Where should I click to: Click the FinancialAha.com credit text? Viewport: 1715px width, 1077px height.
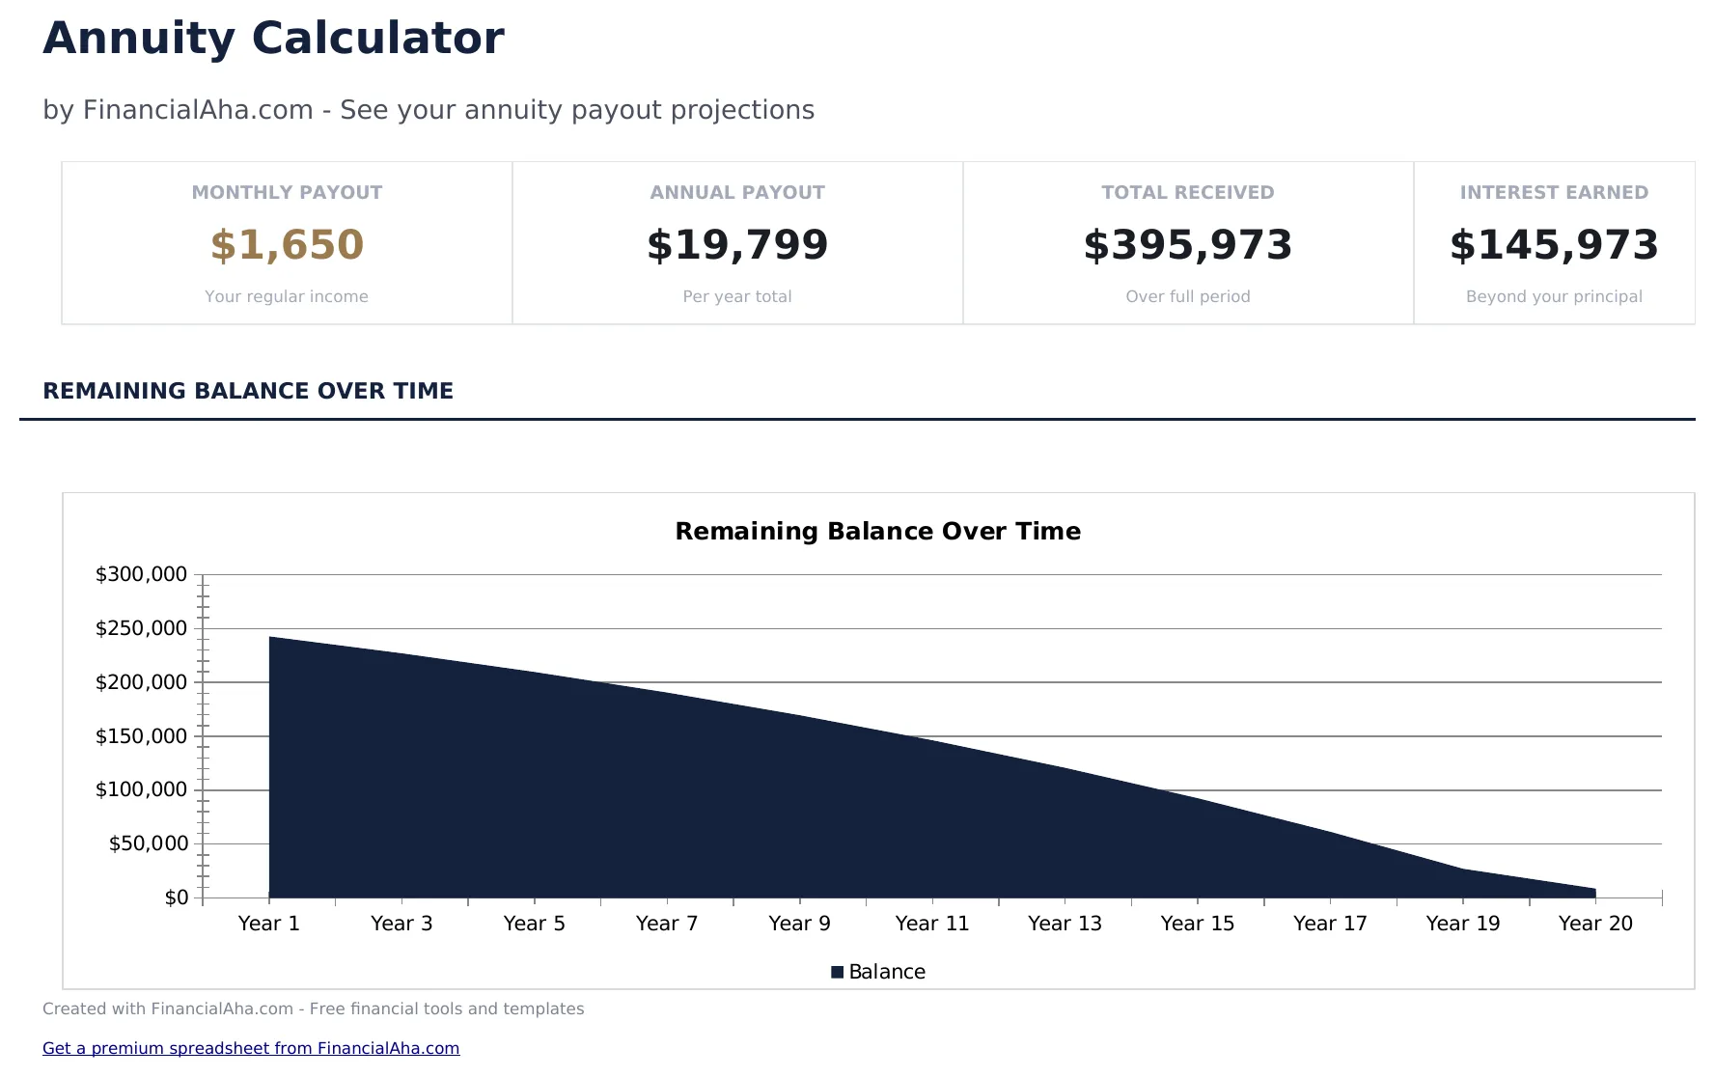(314, 1008)
